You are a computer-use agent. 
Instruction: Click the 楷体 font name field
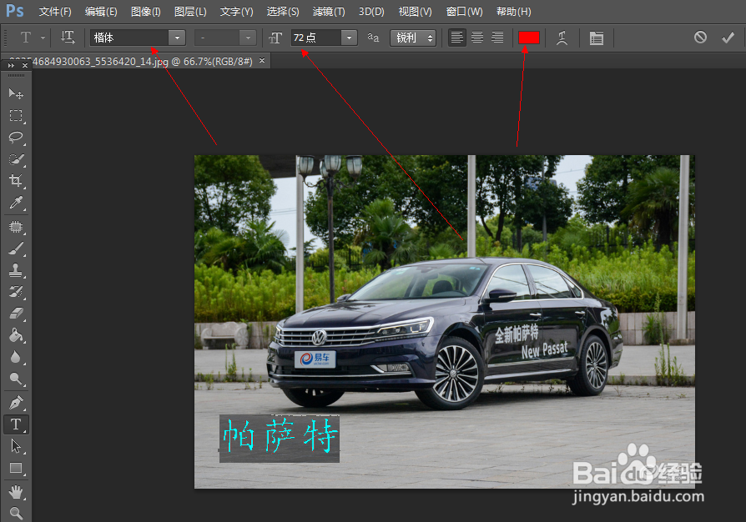tap(129, 38)
